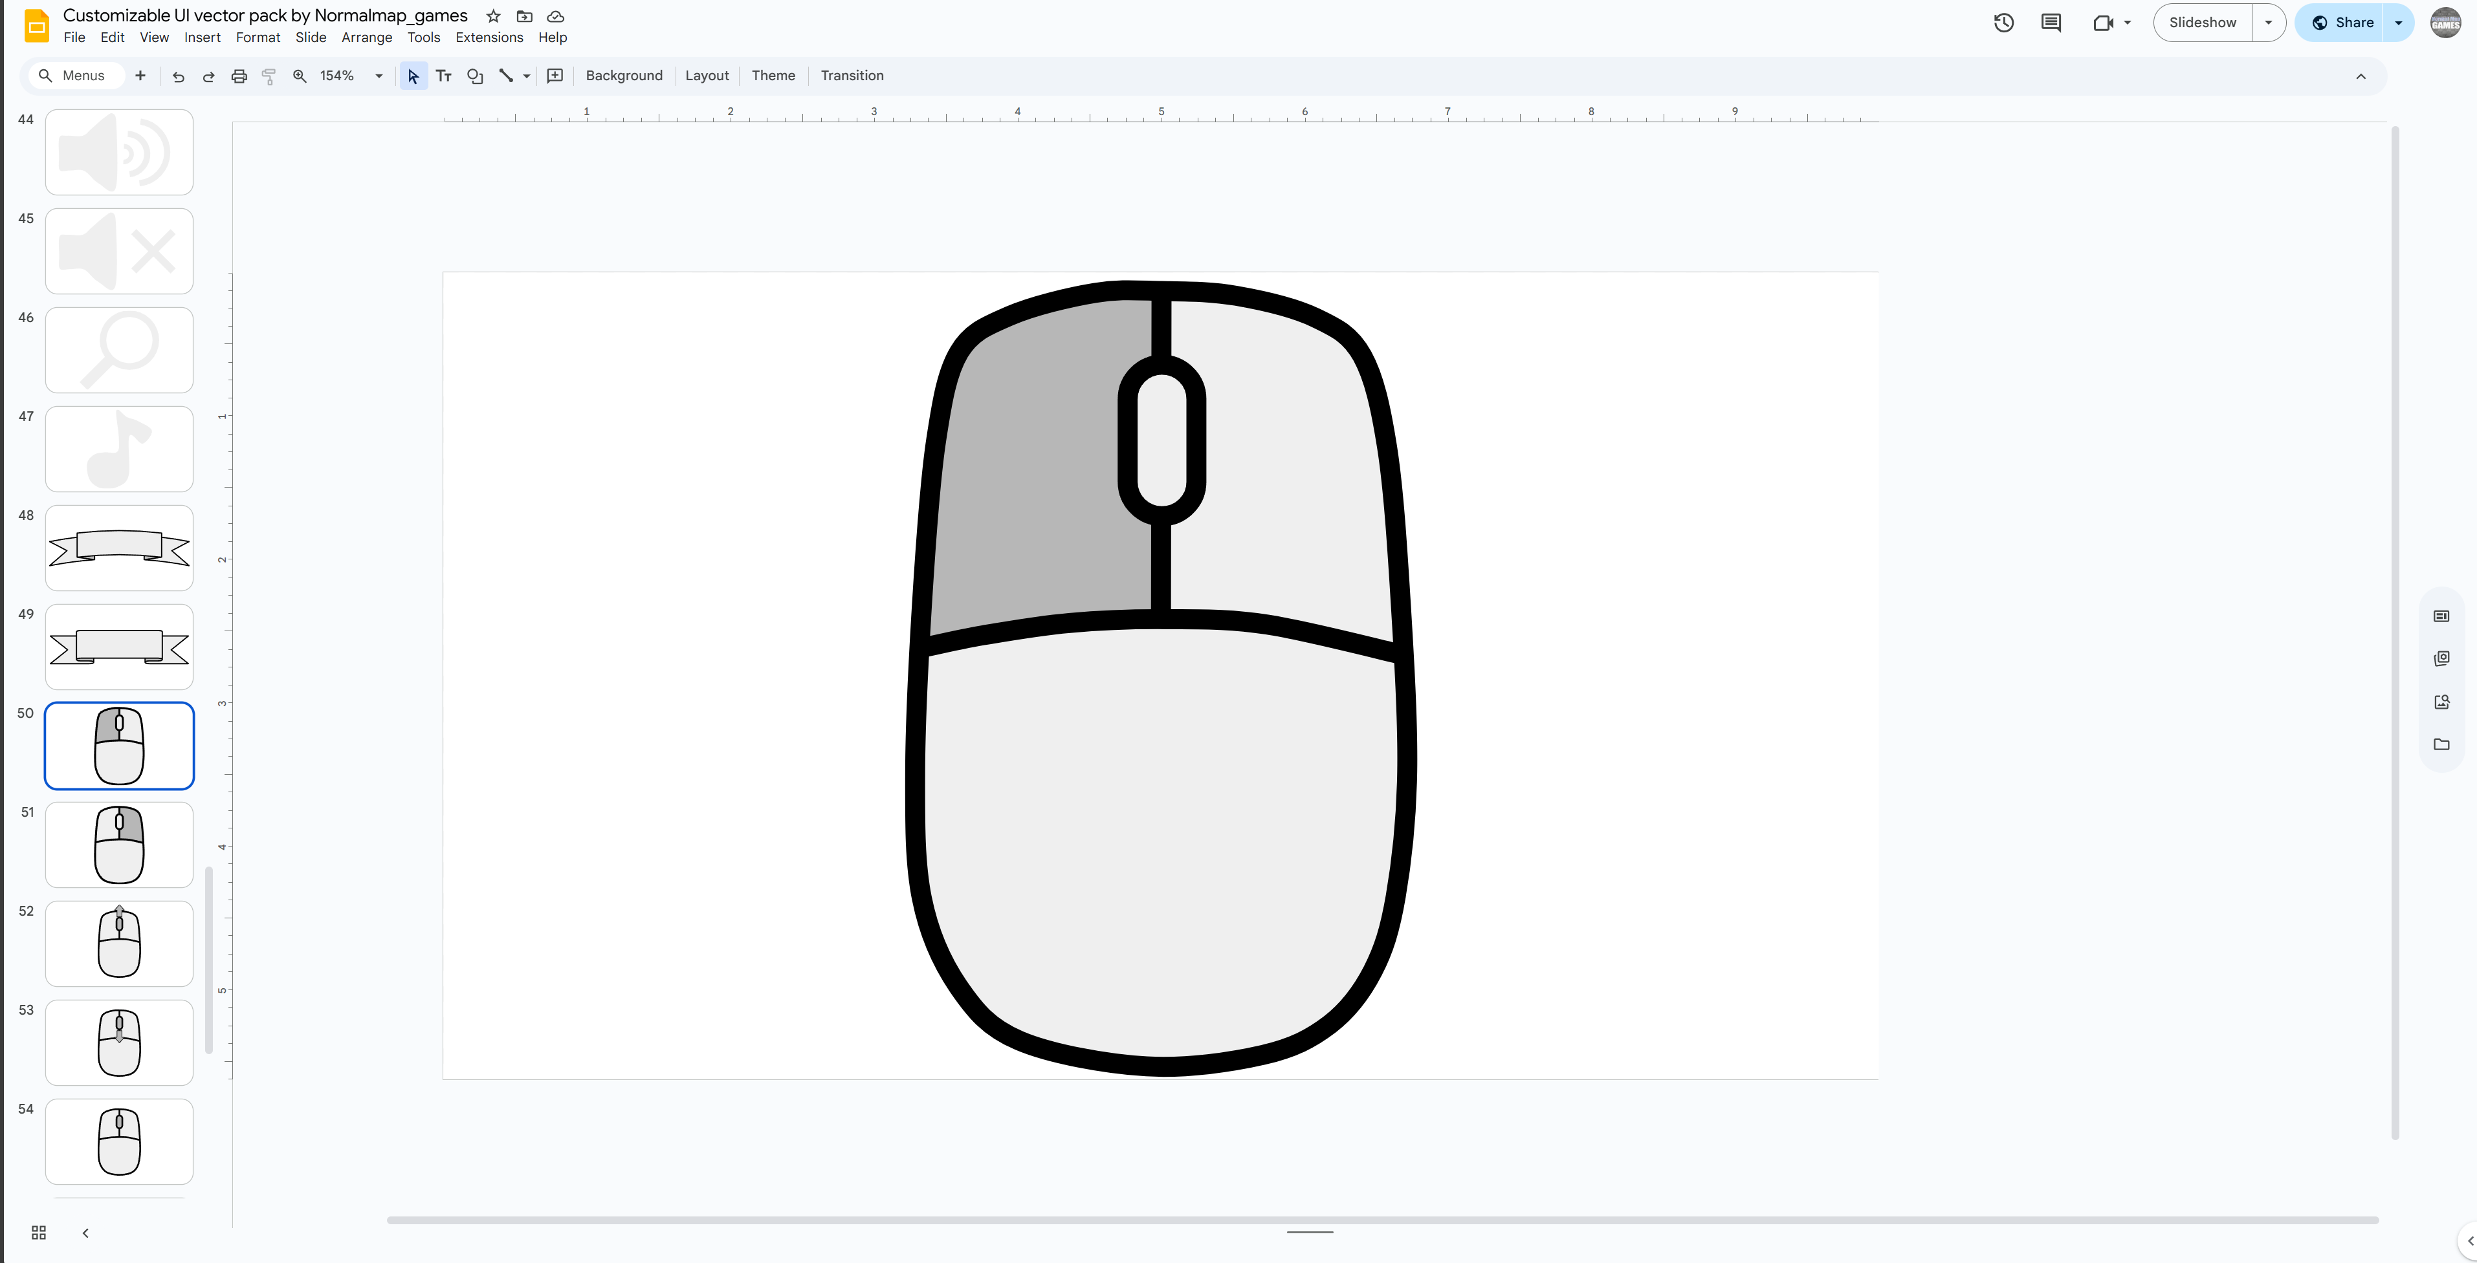
Task: Open the Format menu
Action: pos(258,38)
